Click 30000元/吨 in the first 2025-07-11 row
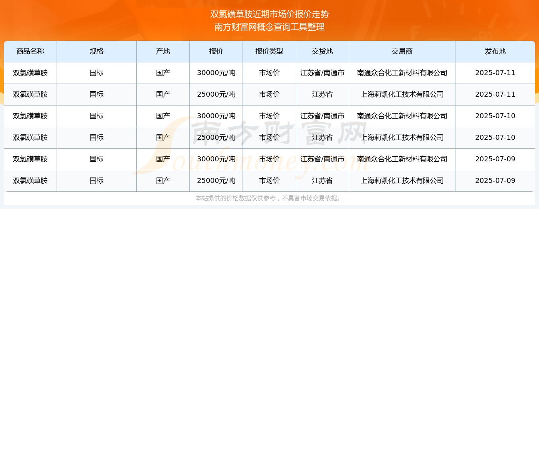Image resolution: width=539 pixels, height=464 pixels. point(216,73)
